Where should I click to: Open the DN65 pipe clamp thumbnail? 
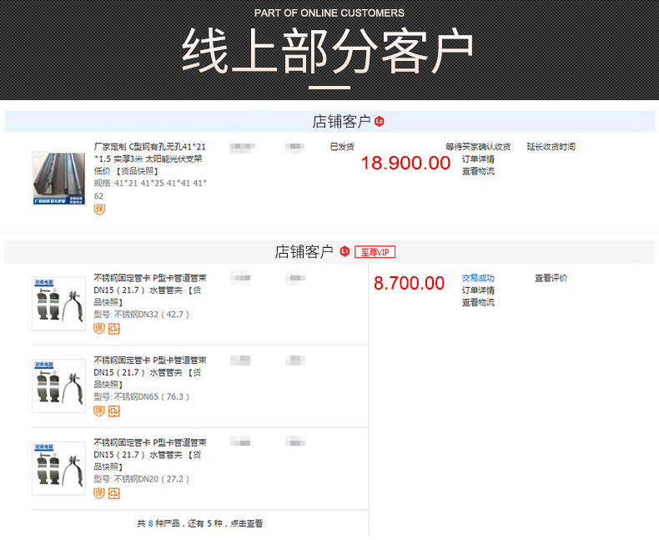(x=59, y=386)
